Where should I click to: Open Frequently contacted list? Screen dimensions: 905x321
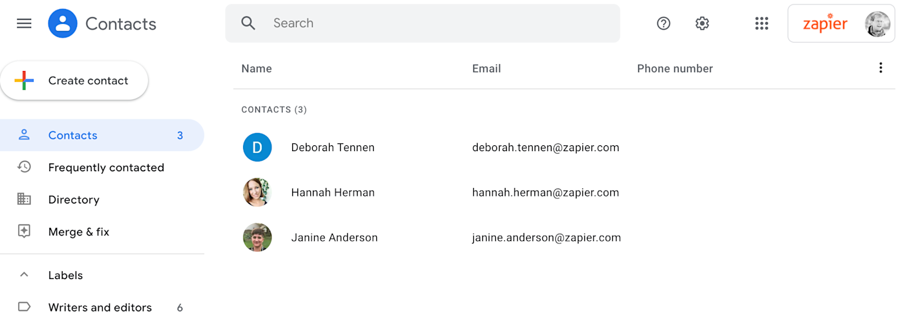pyautogui.click(x=106, y=167)
